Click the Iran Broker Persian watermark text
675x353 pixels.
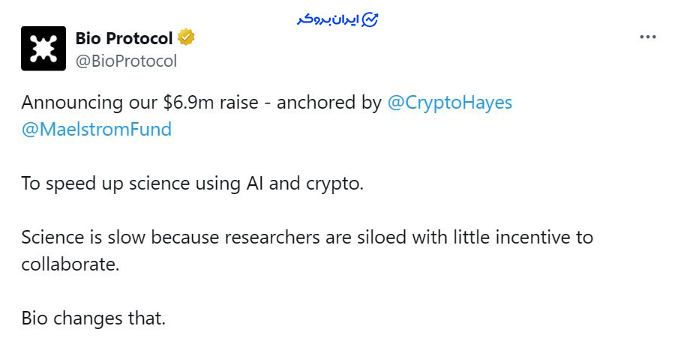[326, 19]
